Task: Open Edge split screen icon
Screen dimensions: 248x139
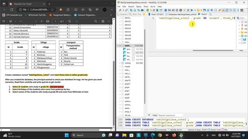Action: coord(76,10)
